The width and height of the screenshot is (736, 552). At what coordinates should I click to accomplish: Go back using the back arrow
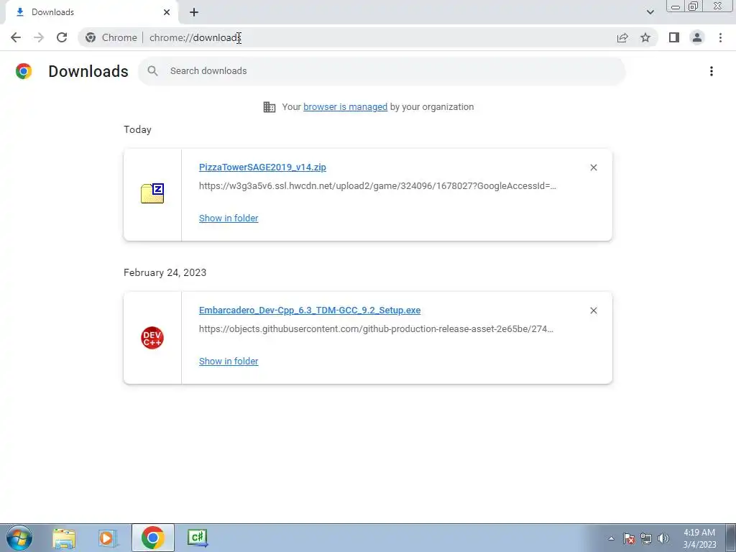pyautogui.click(x=16, y=37)
